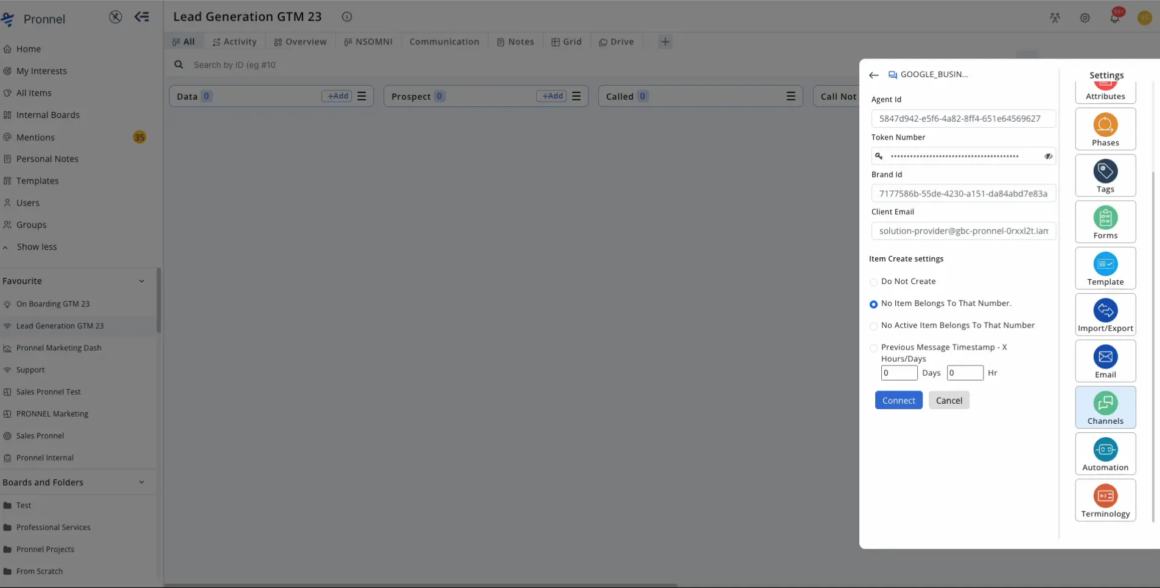1160x588 pixels.
Task: Click the Hr number field
Action: pyautogui.click(x=965, y=373)
